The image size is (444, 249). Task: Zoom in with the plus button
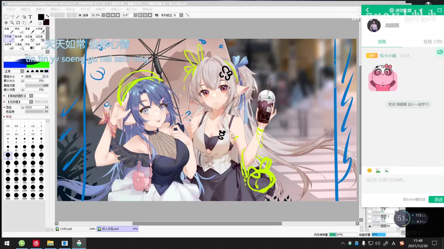point(113,15)
